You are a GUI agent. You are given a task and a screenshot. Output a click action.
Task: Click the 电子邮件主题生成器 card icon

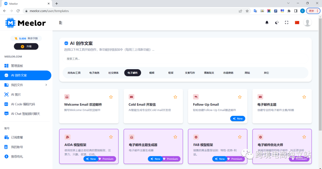pos(132,137)
